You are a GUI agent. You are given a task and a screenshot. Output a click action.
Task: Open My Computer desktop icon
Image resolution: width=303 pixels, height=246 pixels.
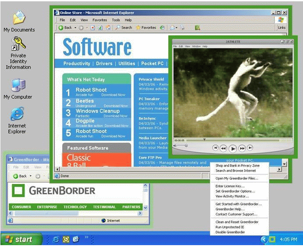coord(18,89)
